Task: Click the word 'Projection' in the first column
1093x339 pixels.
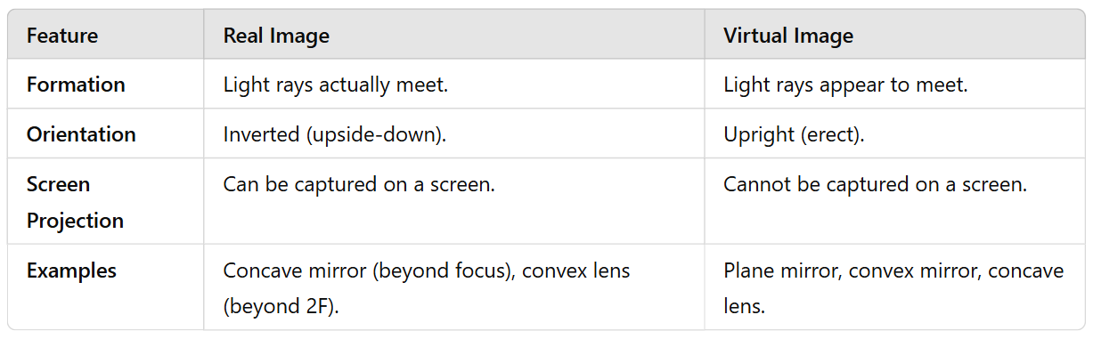Action: (75, 221)
